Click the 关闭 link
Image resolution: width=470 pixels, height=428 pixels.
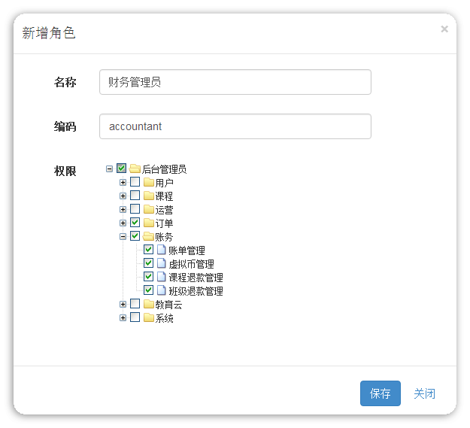point(424,393)
